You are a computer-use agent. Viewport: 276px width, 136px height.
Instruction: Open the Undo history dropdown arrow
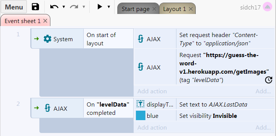pos(64,7)
